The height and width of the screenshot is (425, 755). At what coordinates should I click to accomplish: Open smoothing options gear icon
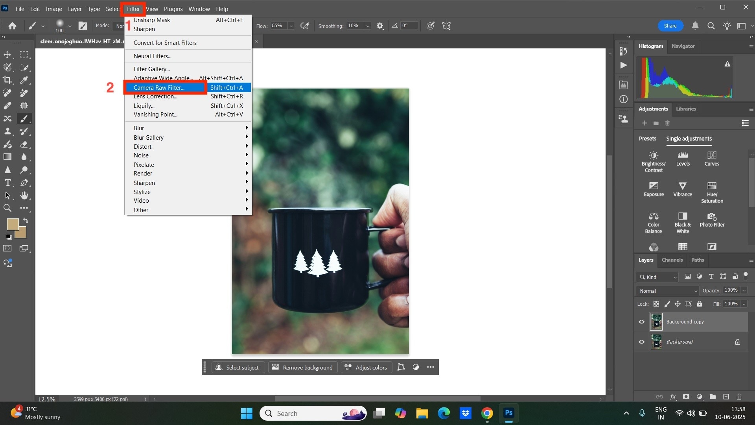(380, 26)
